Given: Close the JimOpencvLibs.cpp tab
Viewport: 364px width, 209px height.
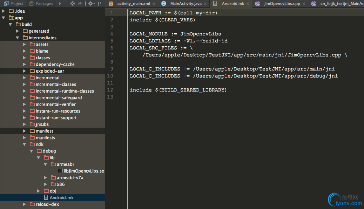Looking at the screenshot, I should pyautogui.click(x=304, y=4).
